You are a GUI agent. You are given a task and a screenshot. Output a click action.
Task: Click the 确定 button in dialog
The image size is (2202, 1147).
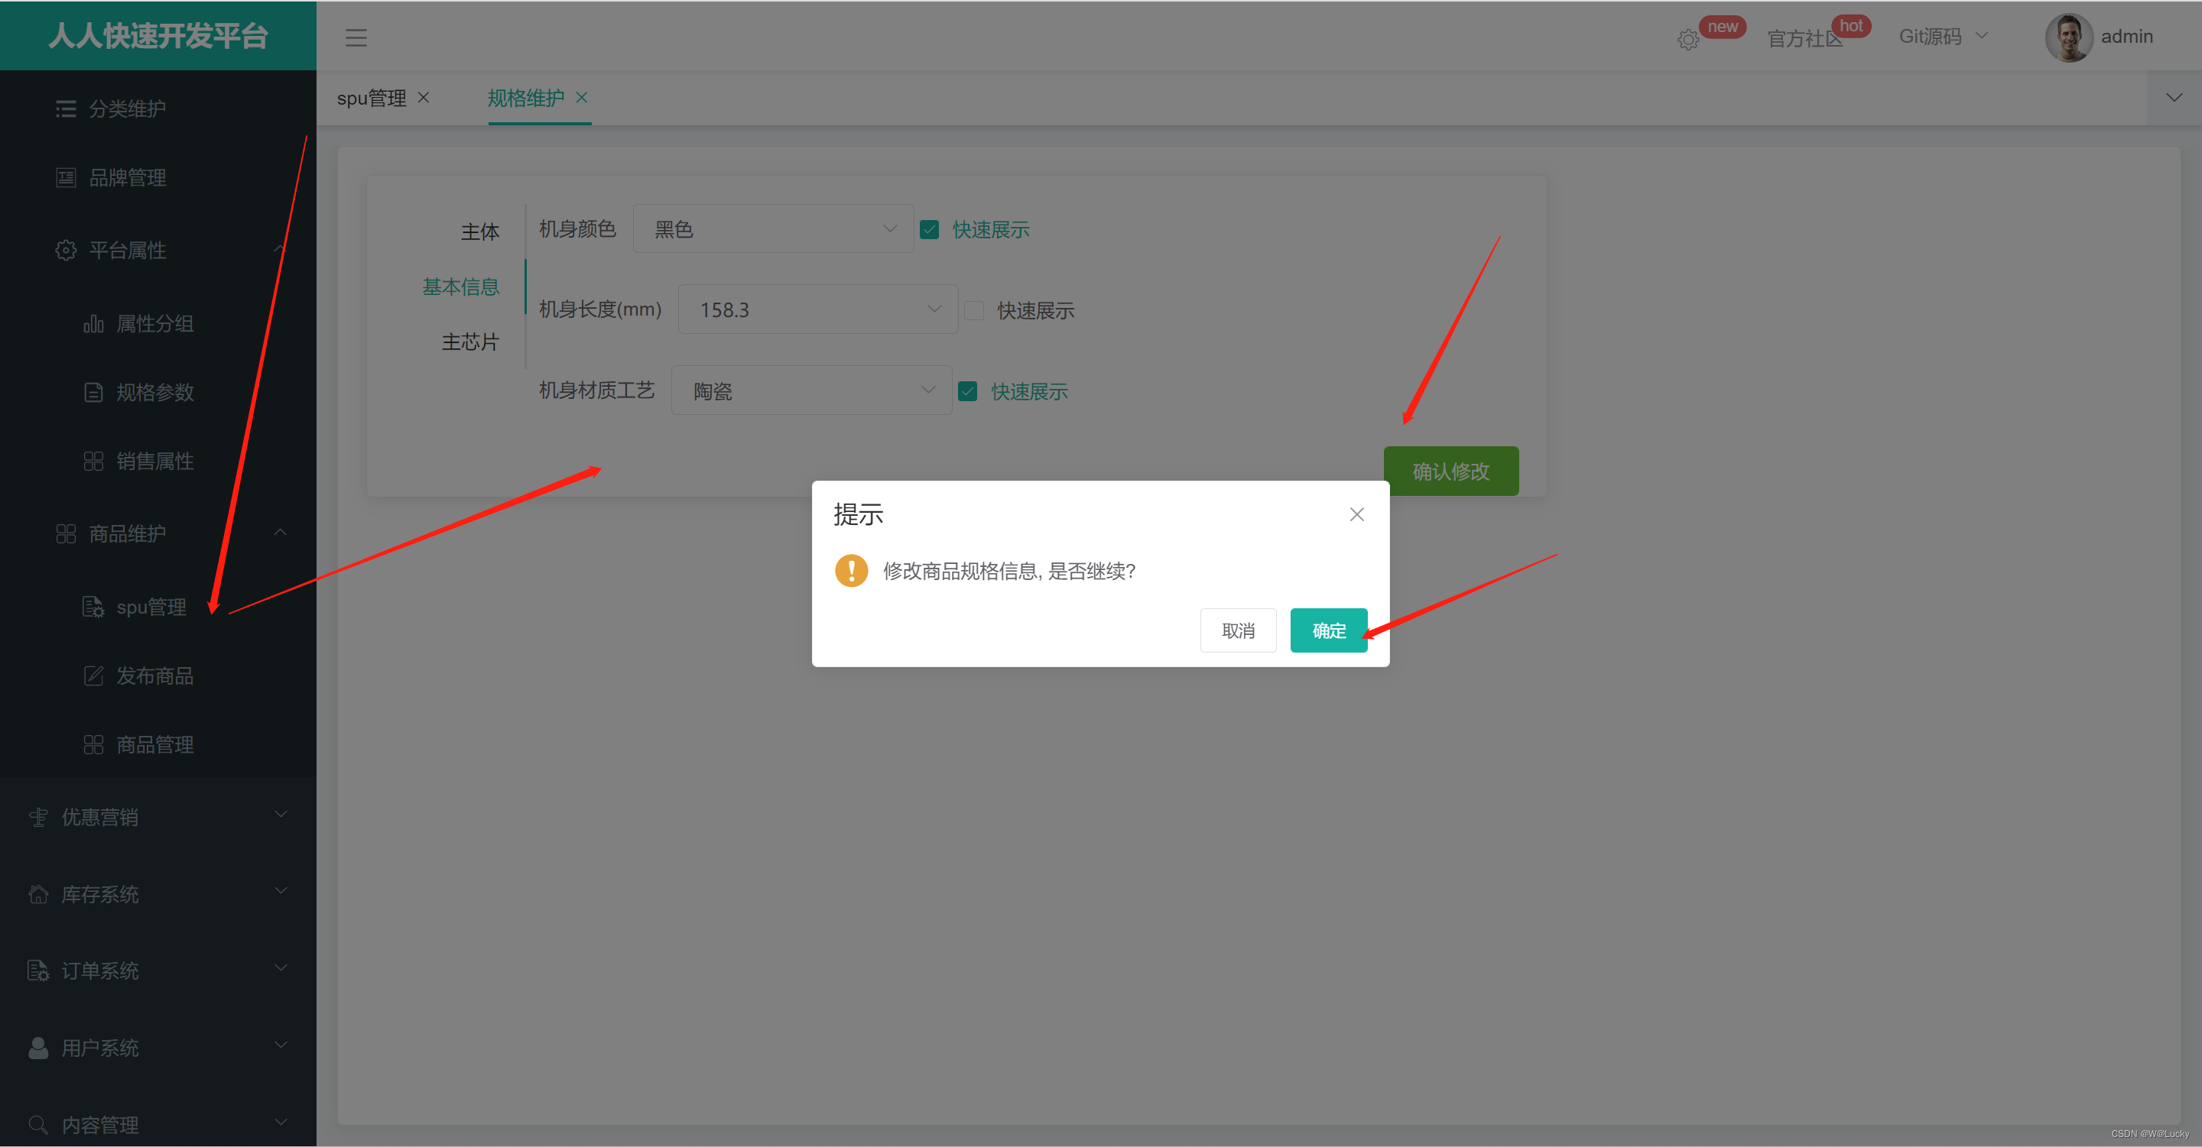[x=1328, y=630]
